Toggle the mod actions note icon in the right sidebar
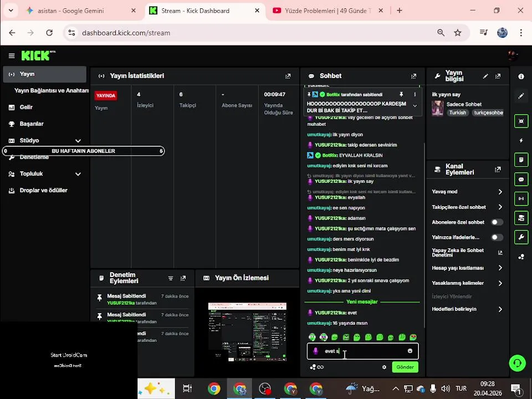 tap(521, 160)
